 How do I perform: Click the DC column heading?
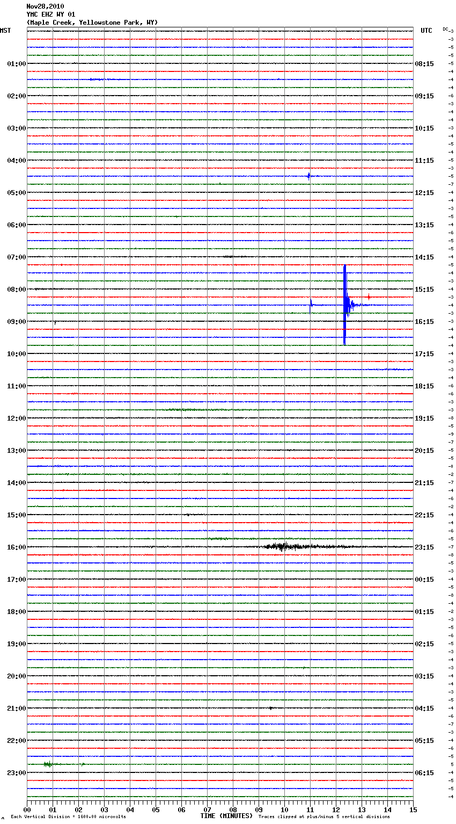445,29
